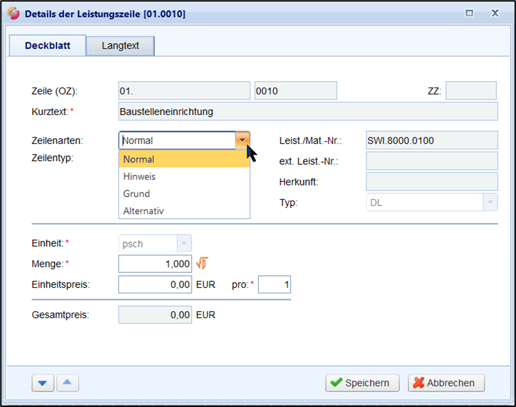Screen dimensions: 516x407
Task: Choose Hinweis in the dropdown list
Action: click(x=184, y=176)
